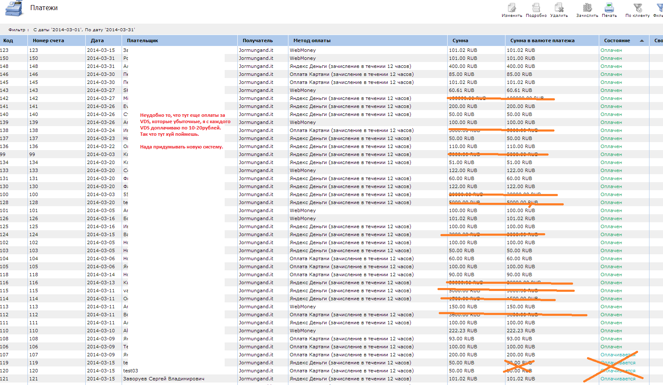The width and height of the screenshot is (663, 385).
Task: Click the Изменить (Edit) toolbar icon
Action: tap(512, 8)
